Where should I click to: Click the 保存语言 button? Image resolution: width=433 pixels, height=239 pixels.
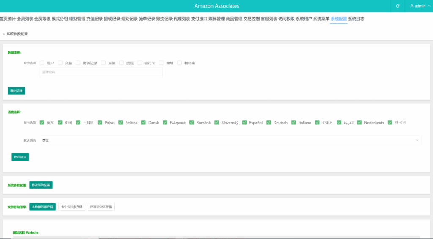(20, 157)
